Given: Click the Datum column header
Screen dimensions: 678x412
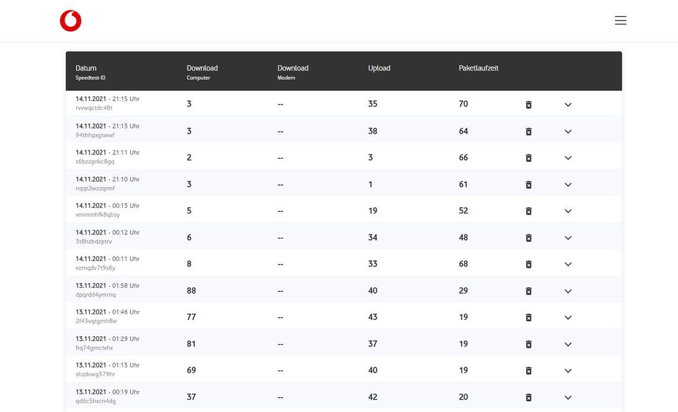Looking at the screenshot, I should pos(86,68).
